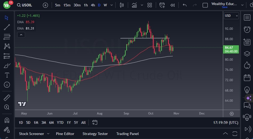This screenshot has height=139, width=253.
Task: Switch to the Pine Editor tab
Action: tap(65, 134)
